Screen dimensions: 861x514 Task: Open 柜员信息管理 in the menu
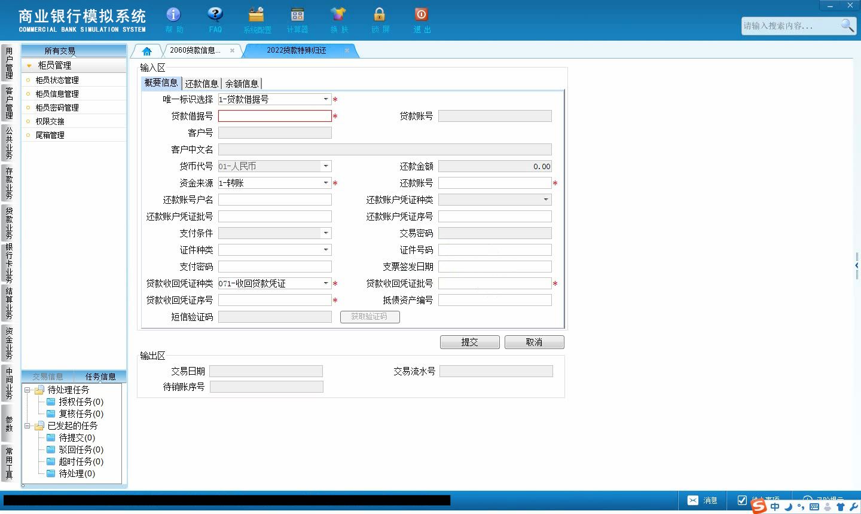pyautogui.click(x=57, y=94)
